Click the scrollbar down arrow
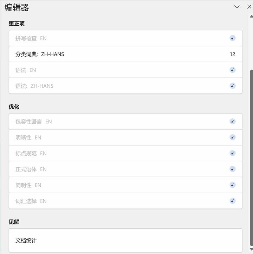Viewport: 253px width, 254px height. 251,249
